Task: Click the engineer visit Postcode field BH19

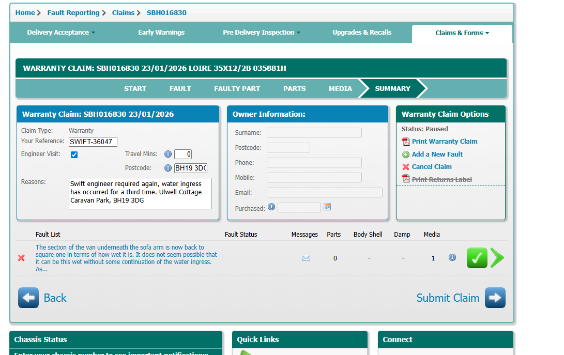Action: coord(191,168)
